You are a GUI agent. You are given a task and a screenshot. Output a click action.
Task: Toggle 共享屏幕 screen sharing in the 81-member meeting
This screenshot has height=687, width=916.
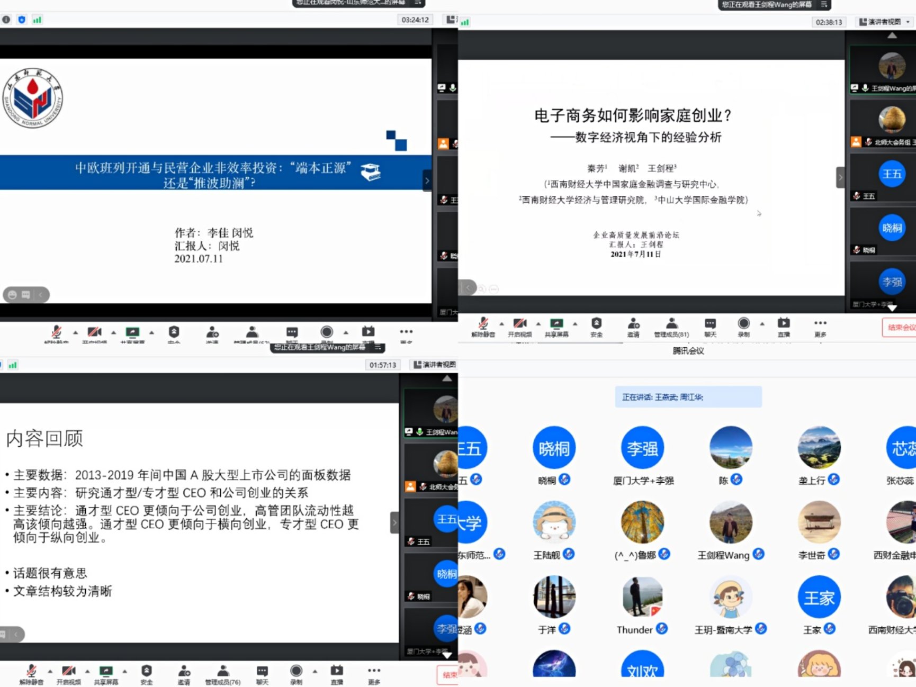click(556, 327)
